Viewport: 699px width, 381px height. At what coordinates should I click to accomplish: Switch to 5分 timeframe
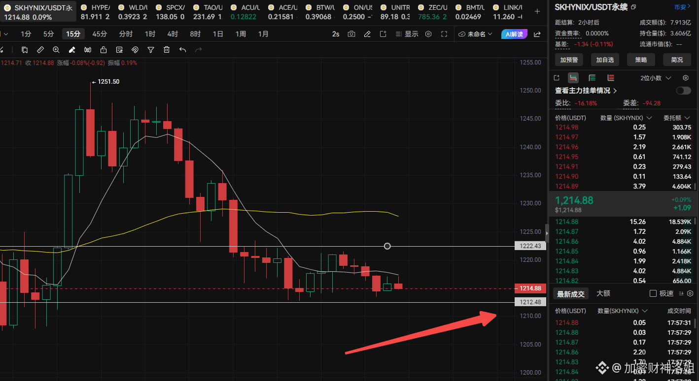(x=49, y=34)
